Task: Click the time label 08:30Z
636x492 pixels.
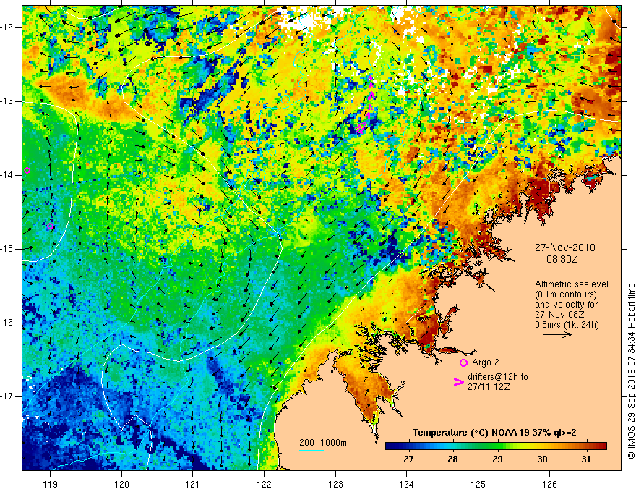Action: (x=562, y=258)
